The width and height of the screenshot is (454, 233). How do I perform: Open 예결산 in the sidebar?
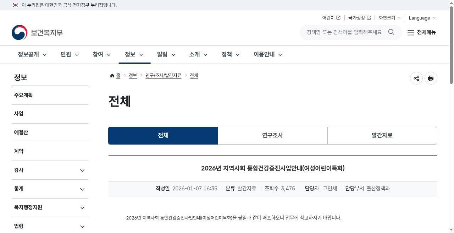(50, 132)
